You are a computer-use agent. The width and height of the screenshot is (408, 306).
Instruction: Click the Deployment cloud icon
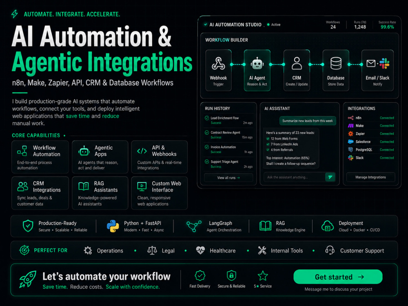coord(328,226)
